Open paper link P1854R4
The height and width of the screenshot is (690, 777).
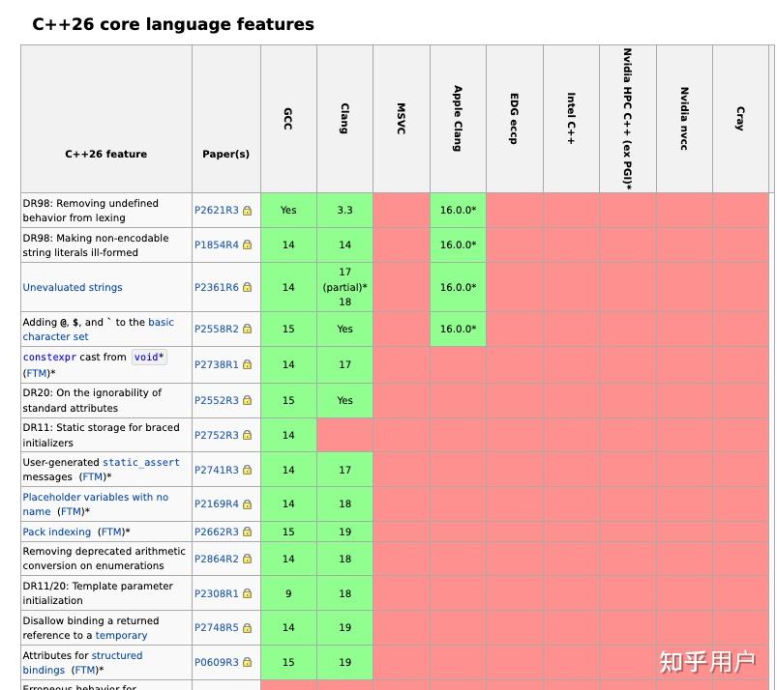[x=216, y=244]
